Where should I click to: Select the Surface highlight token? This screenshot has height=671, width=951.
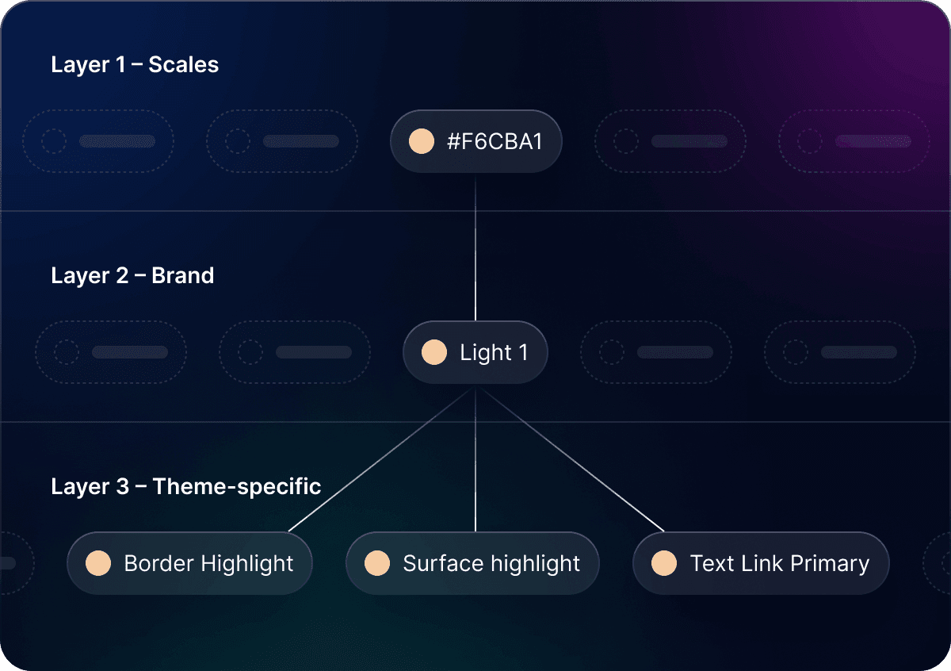(x=472, y=564)
